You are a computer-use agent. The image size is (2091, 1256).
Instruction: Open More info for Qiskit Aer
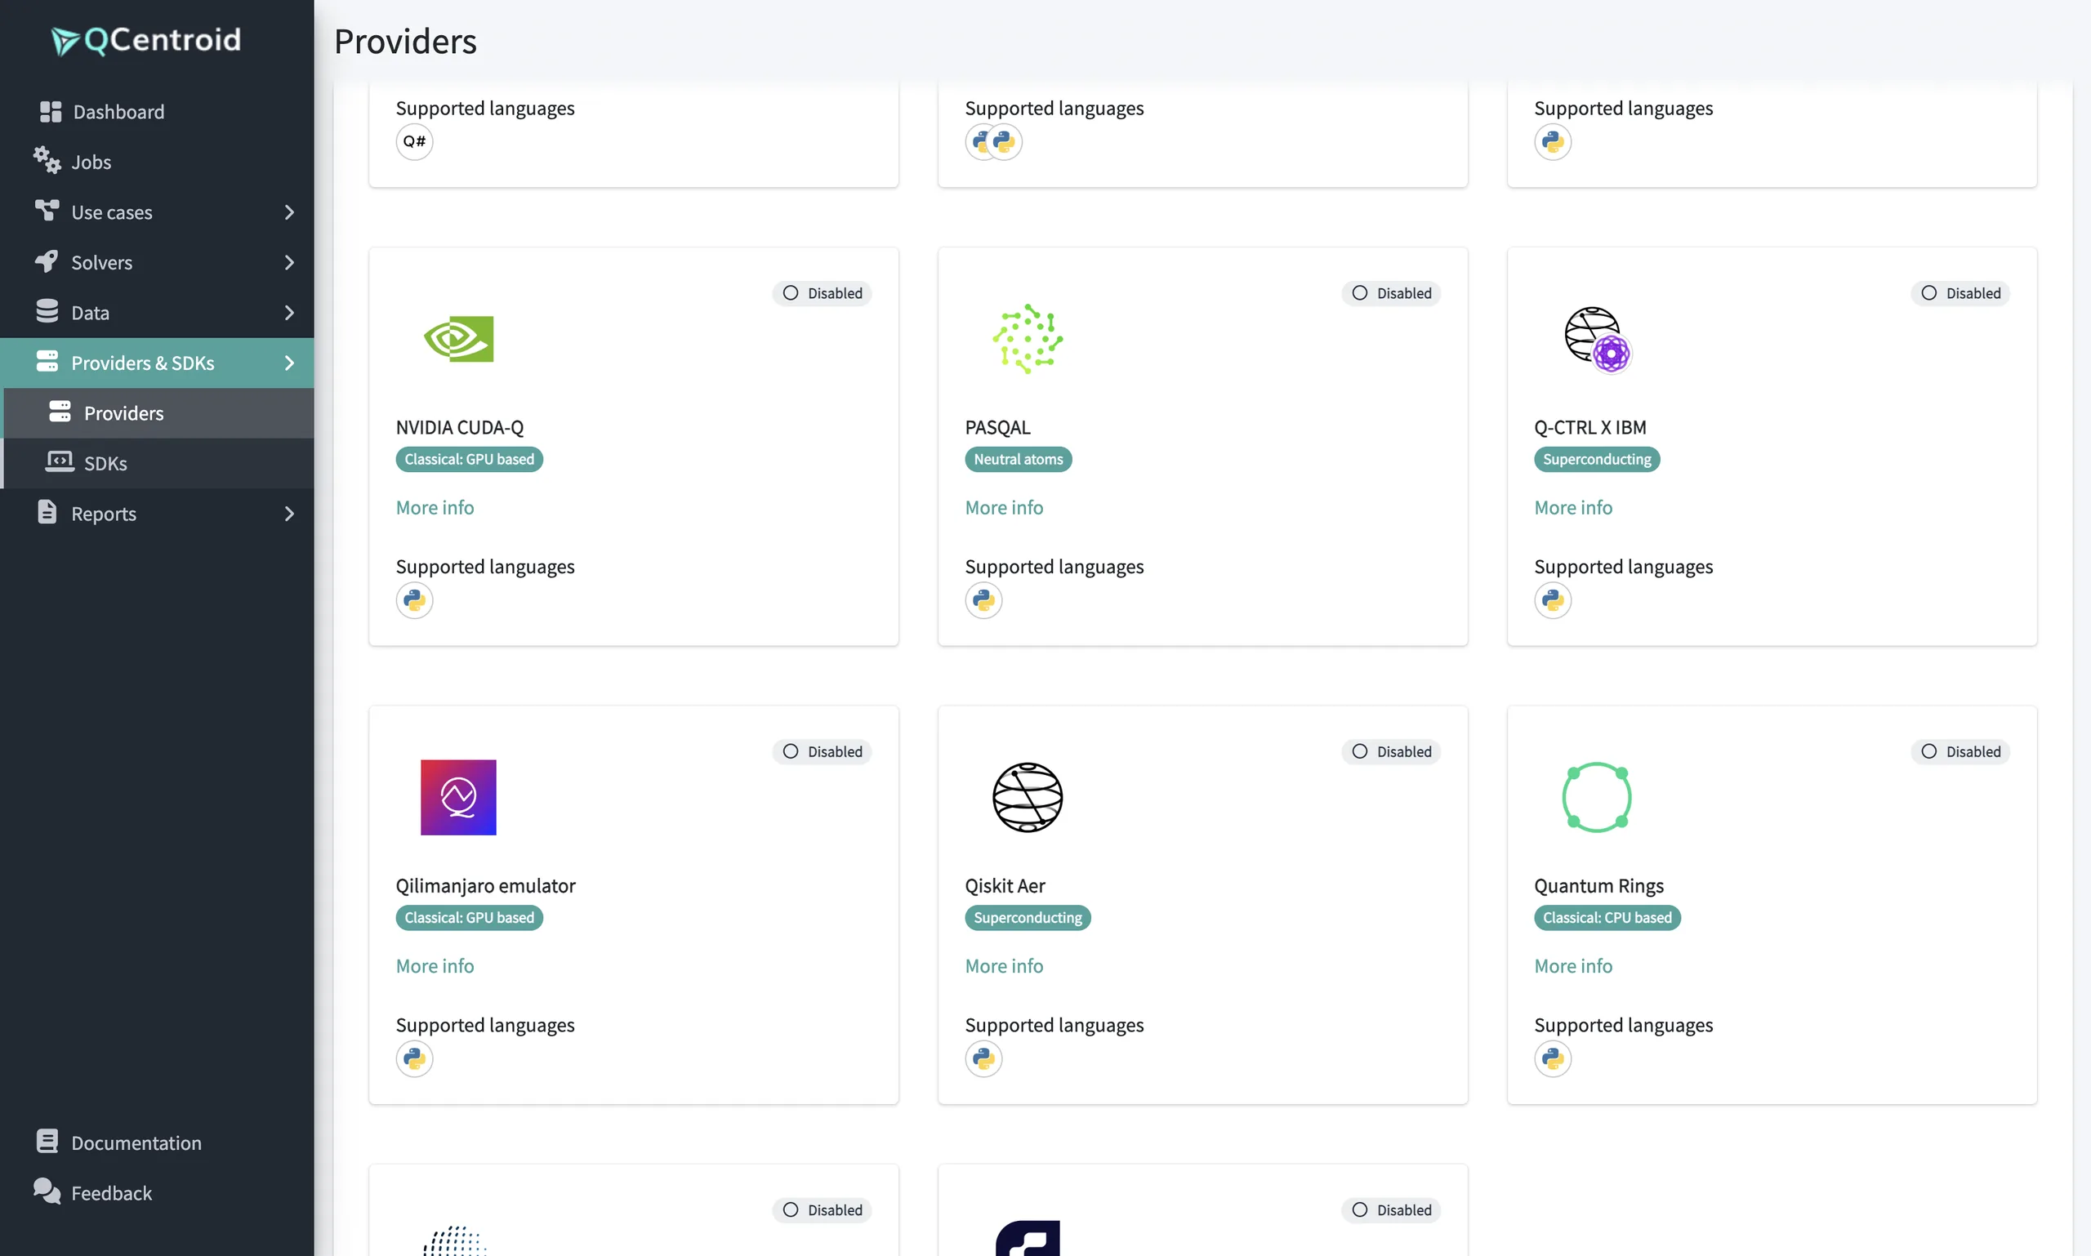(1004, 966)
